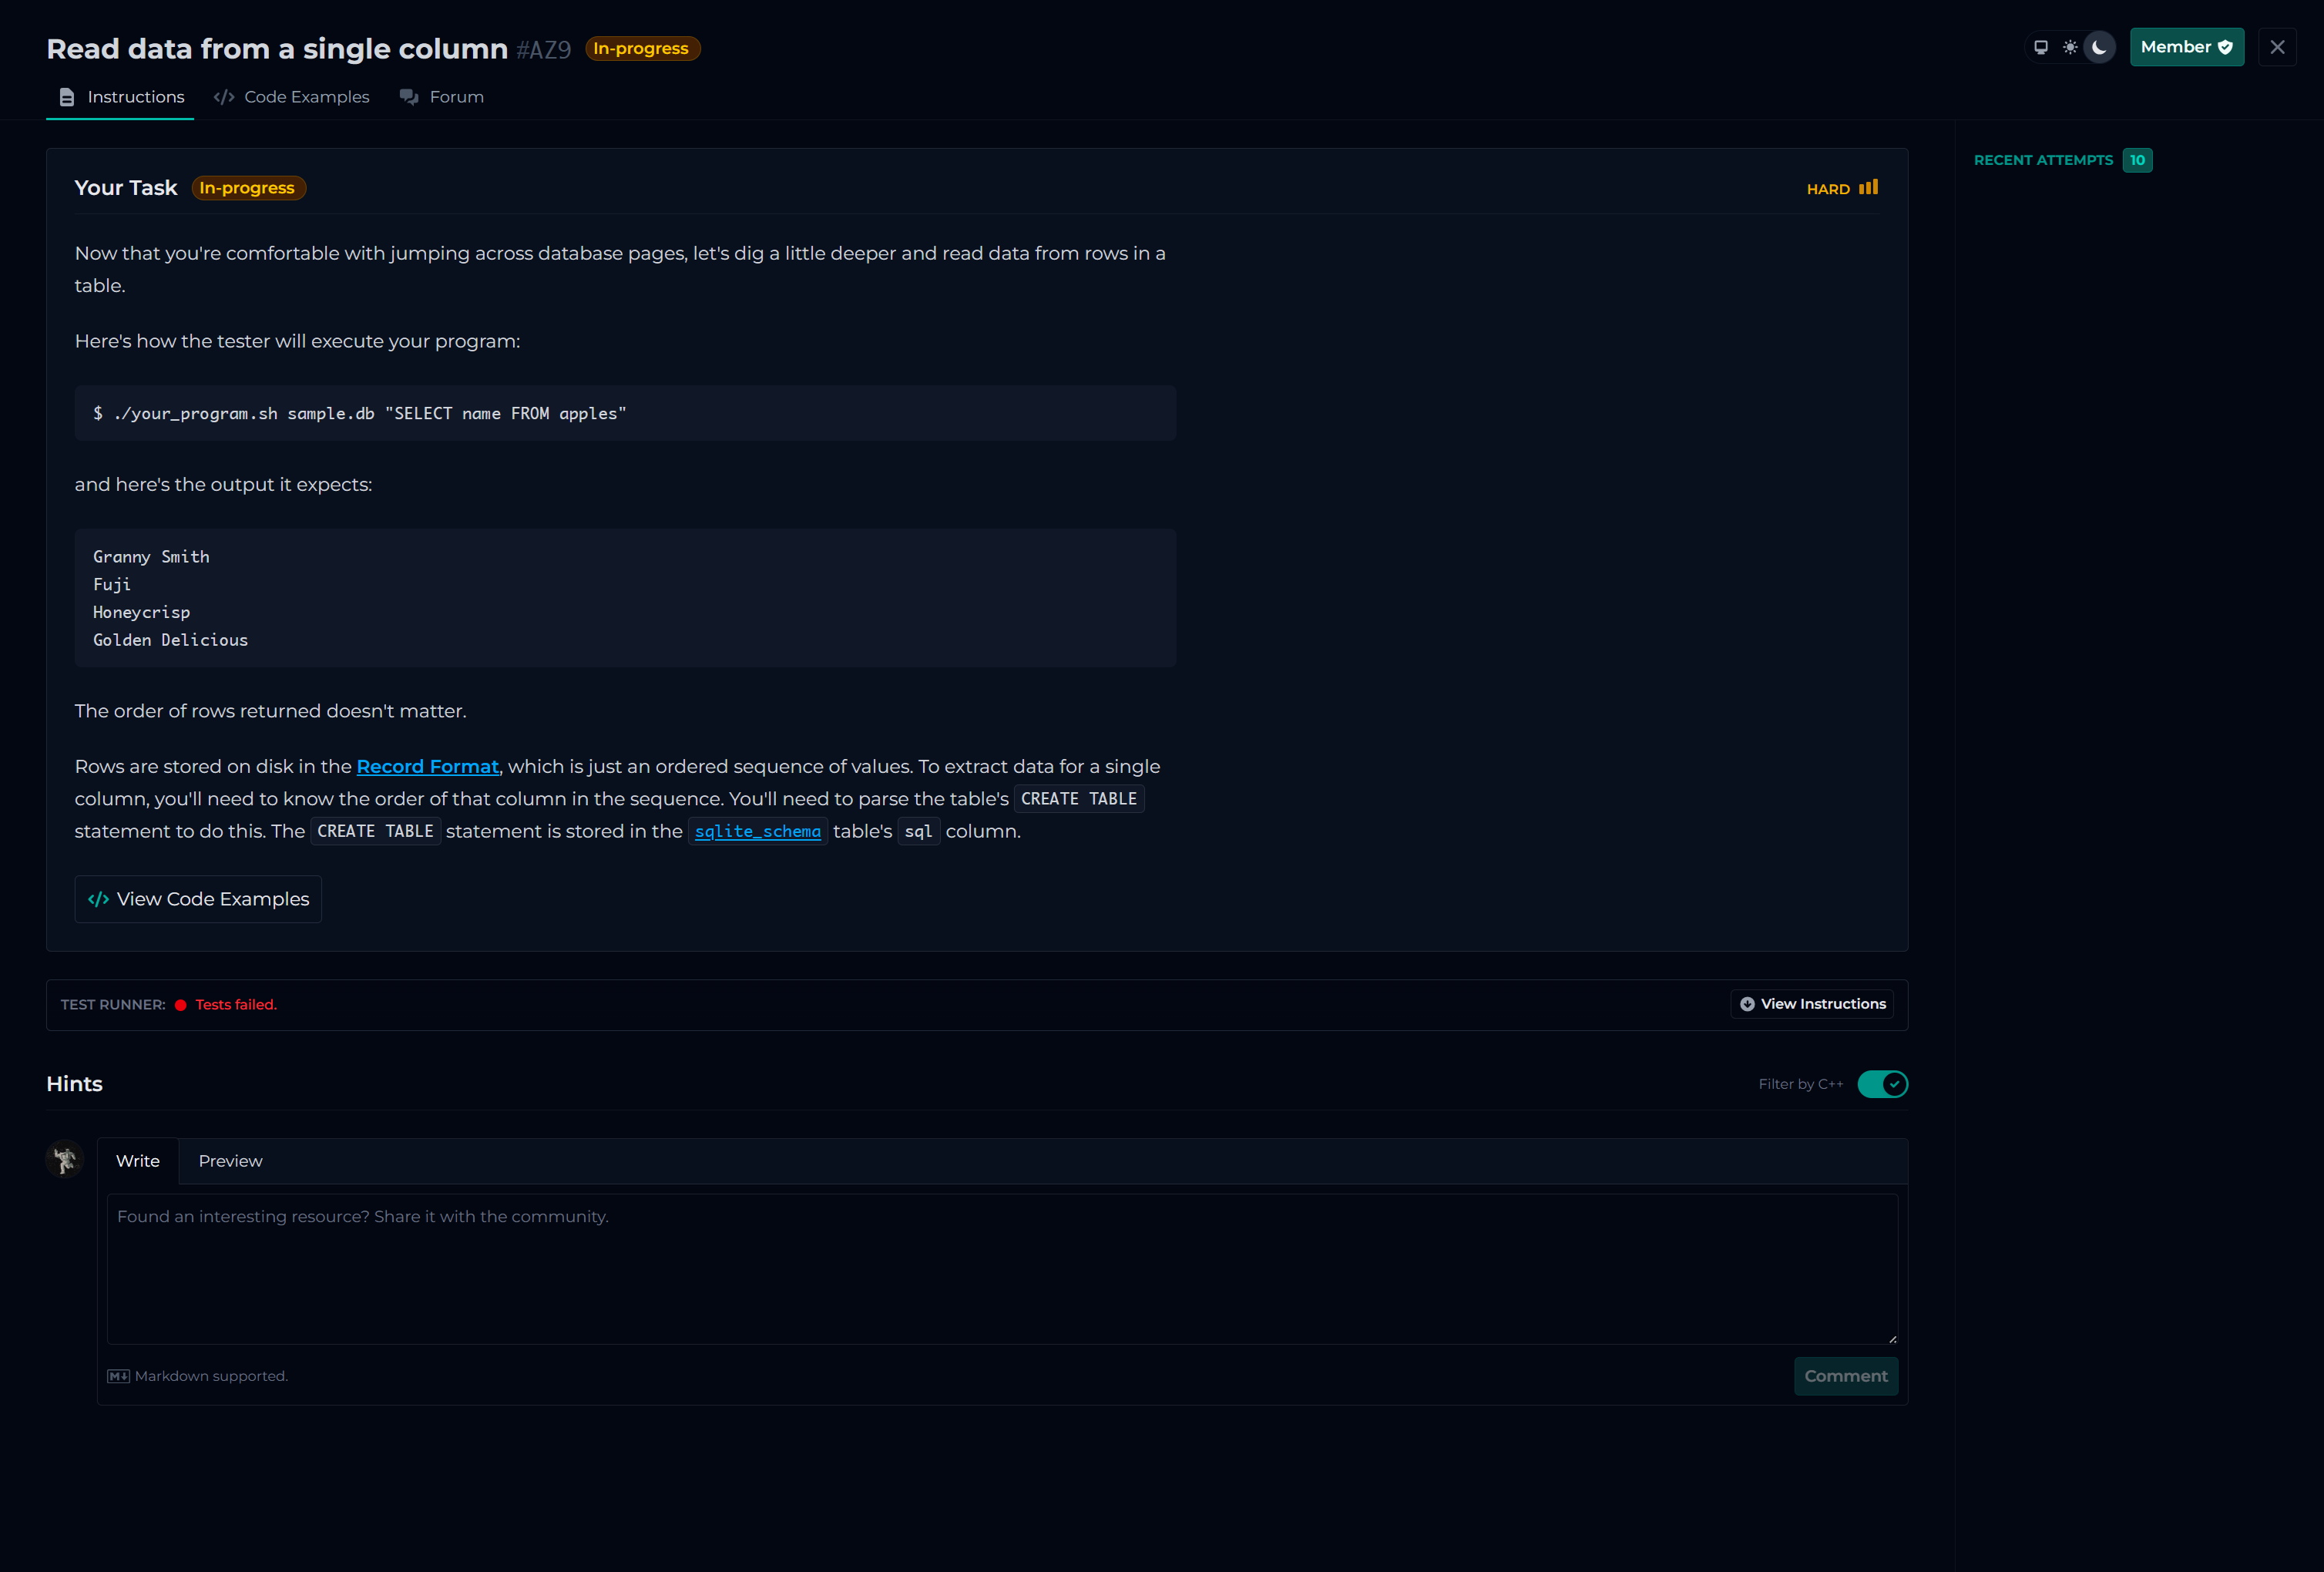This screenshot has height=1572, width=2324.
Task: Click View Code Examples button
Action: [198, 899]
